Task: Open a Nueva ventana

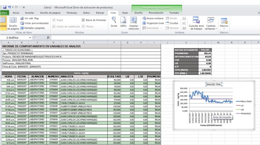Action: [x=153, y=19]
